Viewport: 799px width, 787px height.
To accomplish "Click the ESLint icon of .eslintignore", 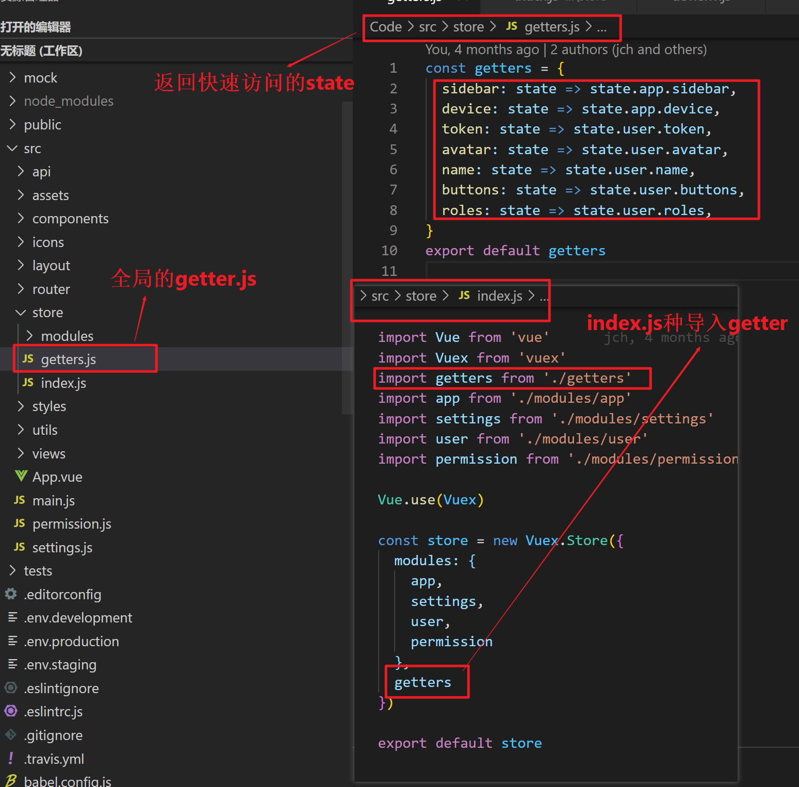I will [x=11, y=687].
